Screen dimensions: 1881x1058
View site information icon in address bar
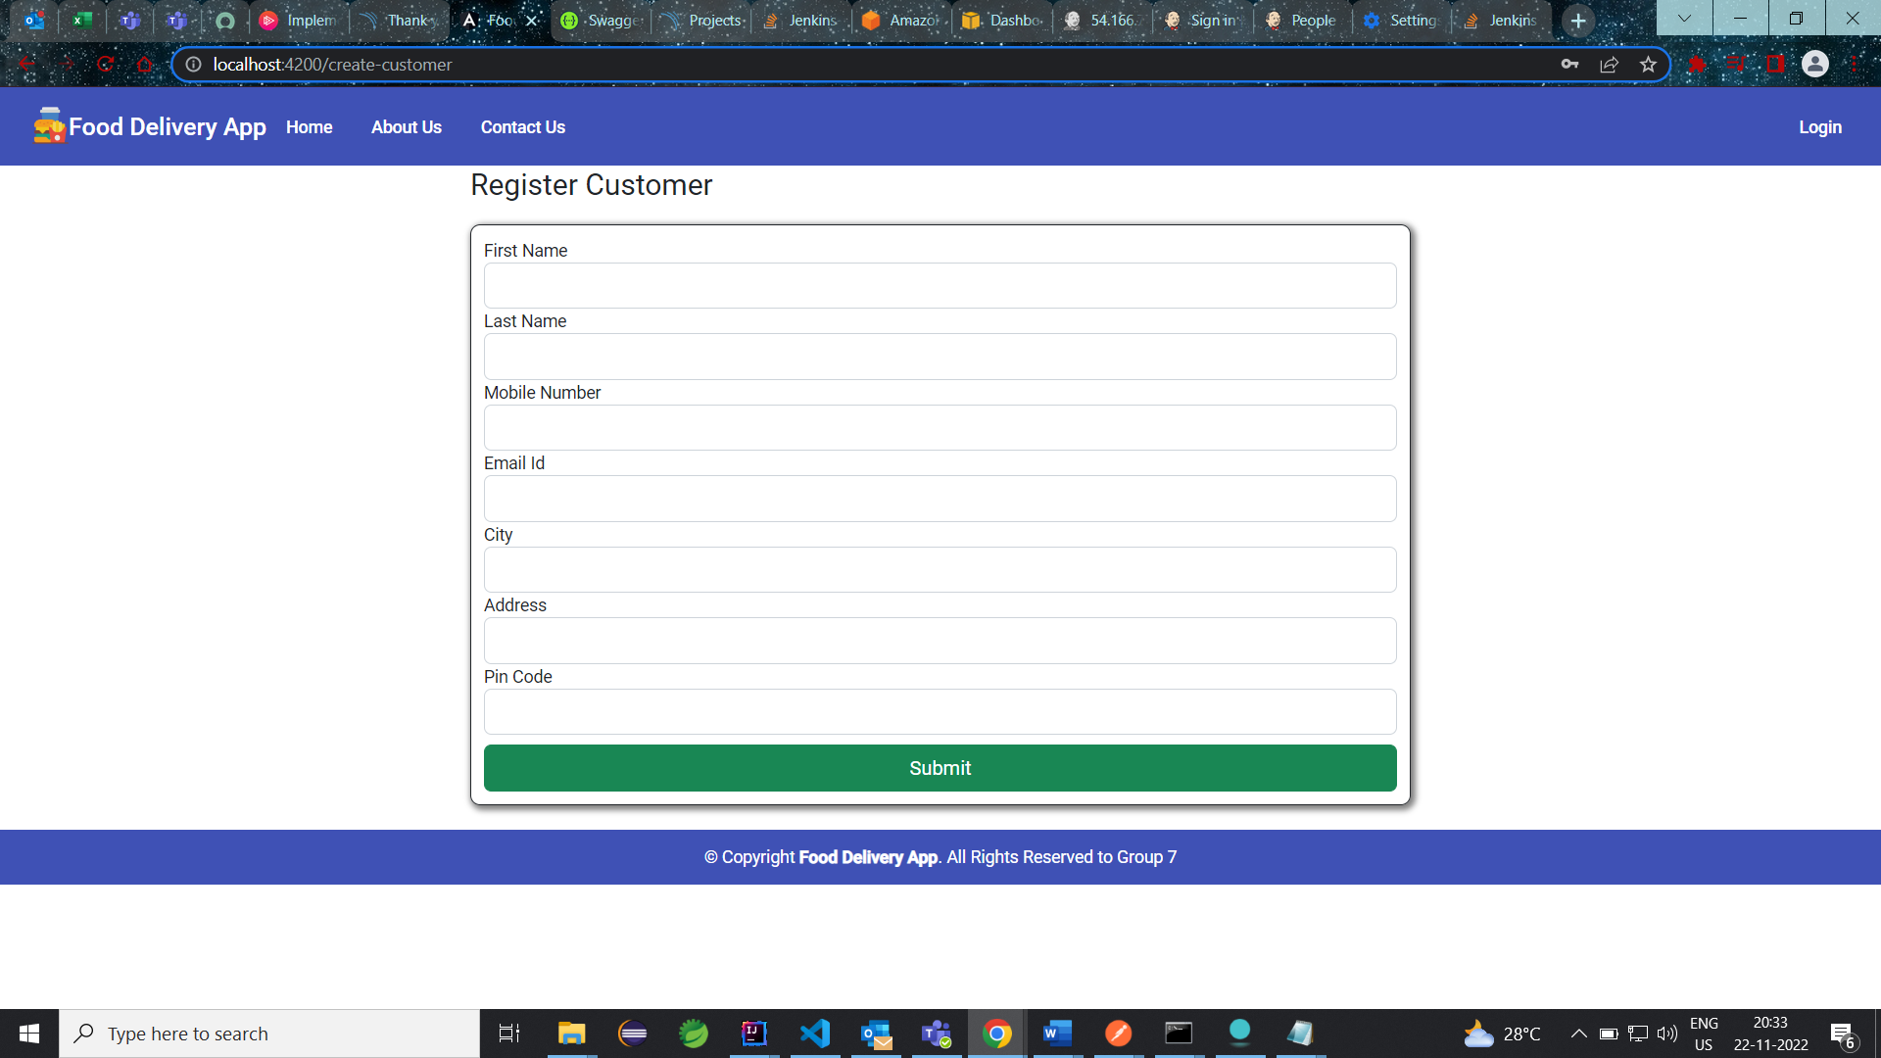pos(194,65)
